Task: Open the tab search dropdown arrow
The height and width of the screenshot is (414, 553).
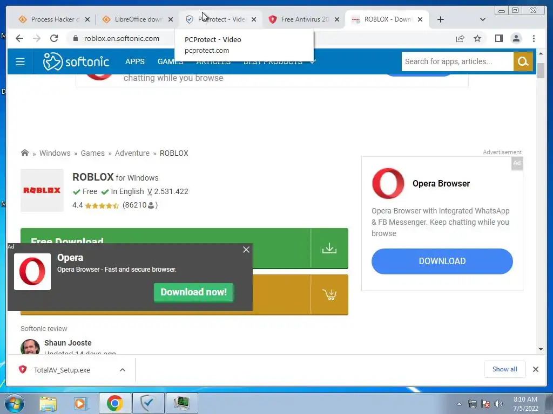Action: point(482,19)
